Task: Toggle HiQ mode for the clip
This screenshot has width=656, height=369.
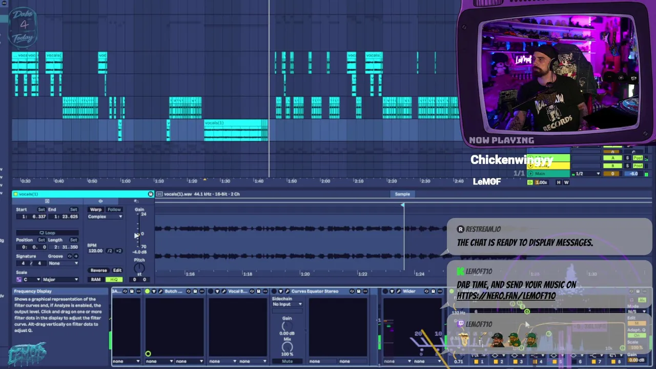Action: (114, 279)
